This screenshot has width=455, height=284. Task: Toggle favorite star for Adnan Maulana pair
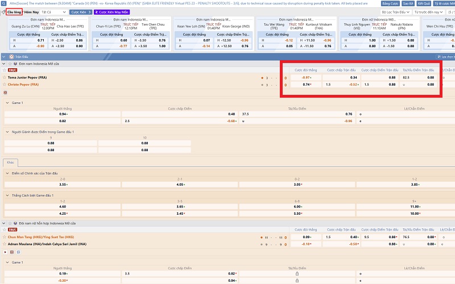pyautogui.click(x=3, y=244)
